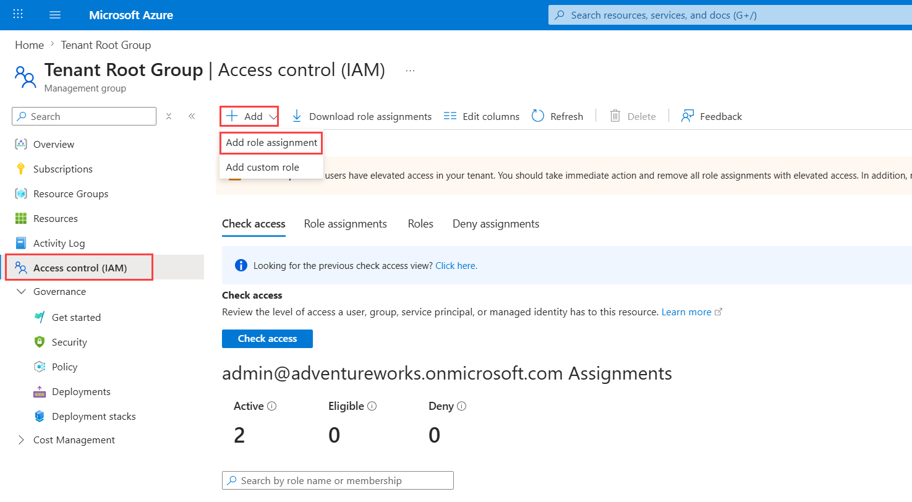This screenshot has height=502, width=912.
Task: Click the Refresh icon in toolbar
Action: (538, 116)
